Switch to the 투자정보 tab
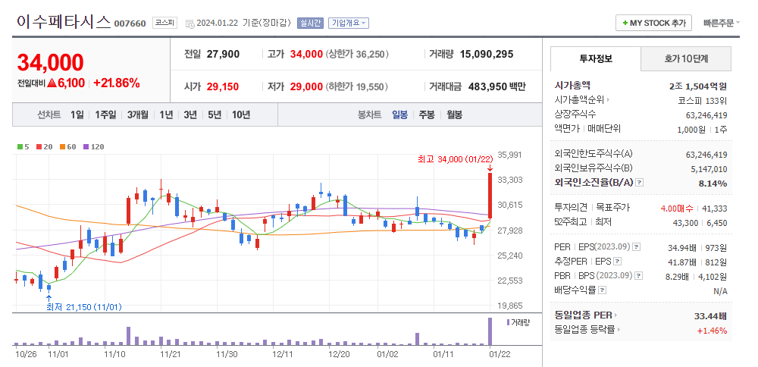Image resolution: width=758 pixels, height=367 pixels. pos(596,59)
